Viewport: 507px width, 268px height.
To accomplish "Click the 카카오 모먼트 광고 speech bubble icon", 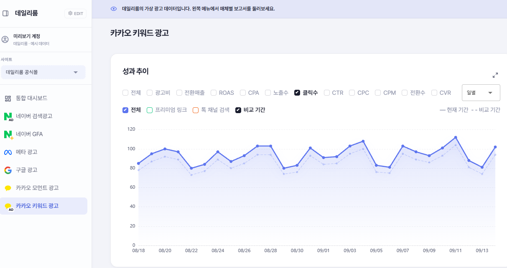I will [x=8, y=188].
